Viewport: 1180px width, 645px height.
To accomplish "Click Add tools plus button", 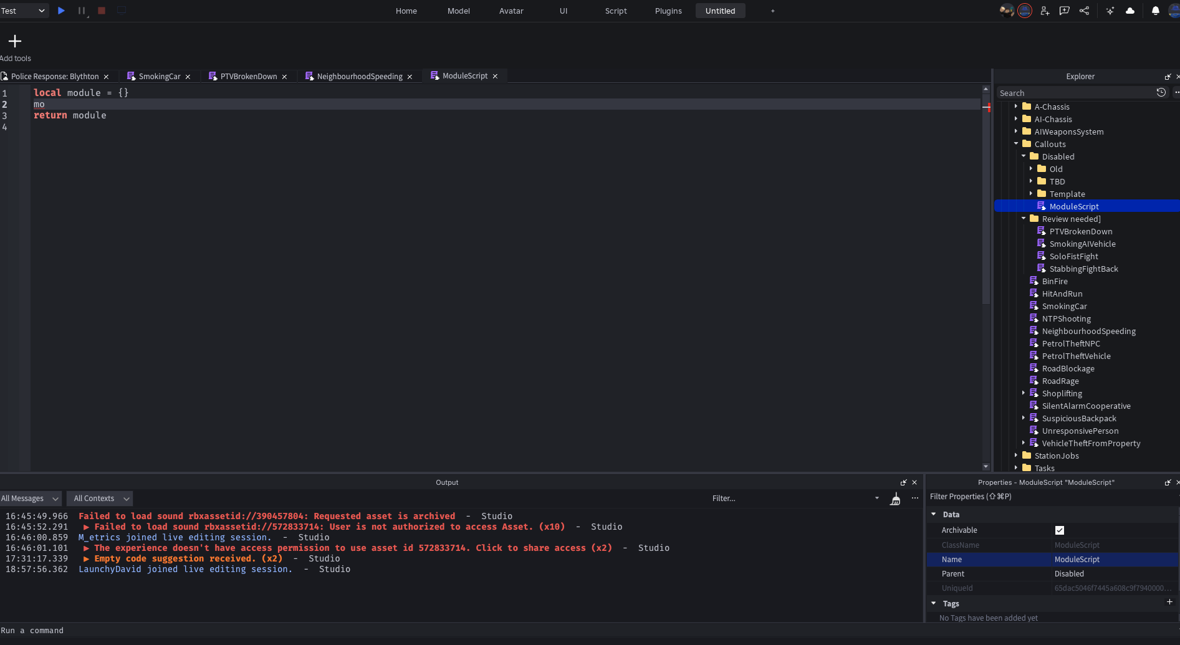I will pyautogui.click(x=14, y=41).
